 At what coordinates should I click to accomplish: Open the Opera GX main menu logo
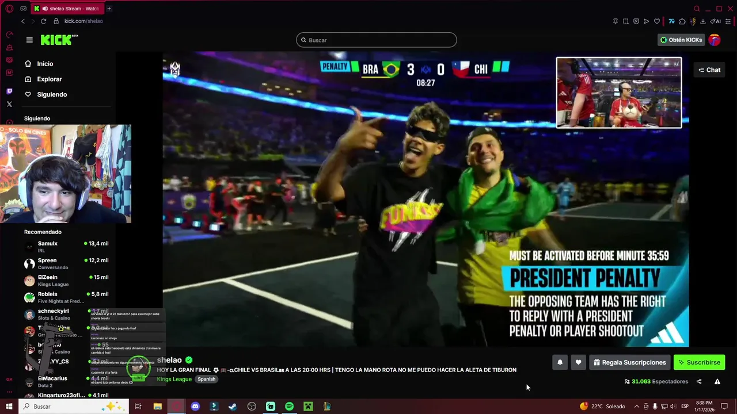pos(9,9)
